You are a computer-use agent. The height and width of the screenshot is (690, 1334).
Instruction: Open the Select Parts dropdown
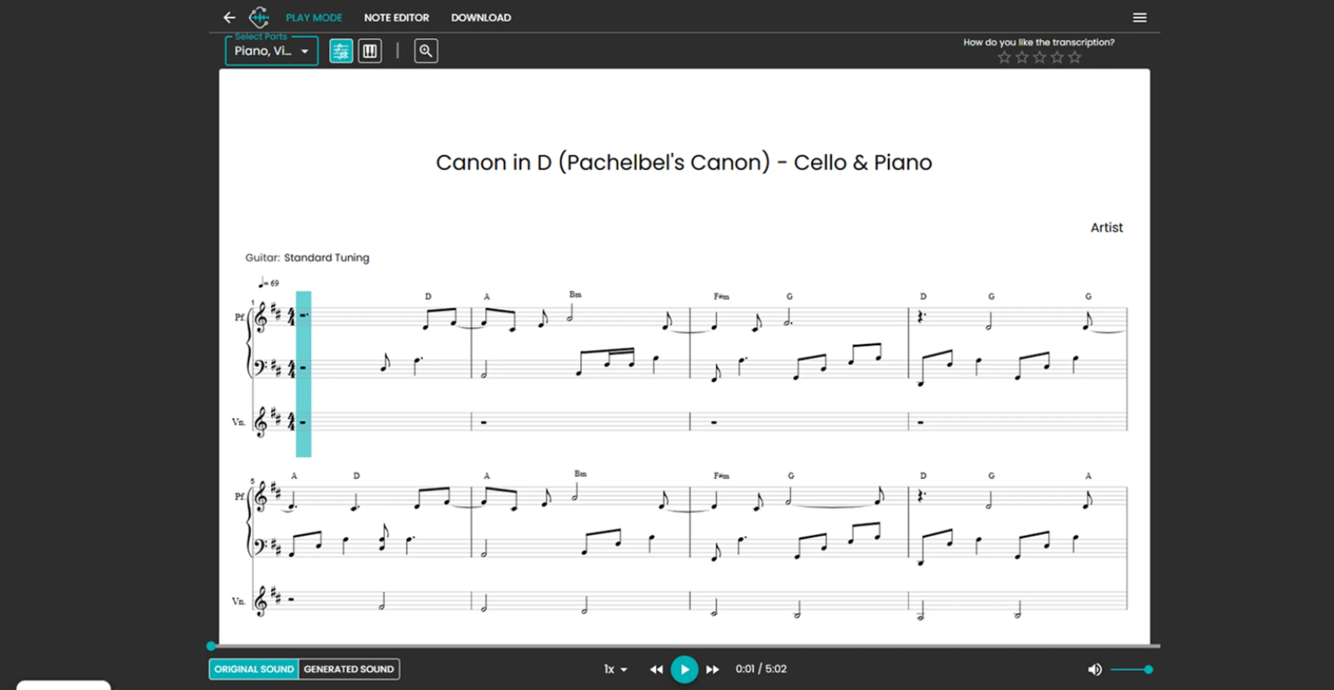[x=271, y=51]
